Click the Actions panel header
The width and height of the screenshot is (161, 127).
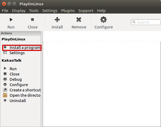[20, 33]
